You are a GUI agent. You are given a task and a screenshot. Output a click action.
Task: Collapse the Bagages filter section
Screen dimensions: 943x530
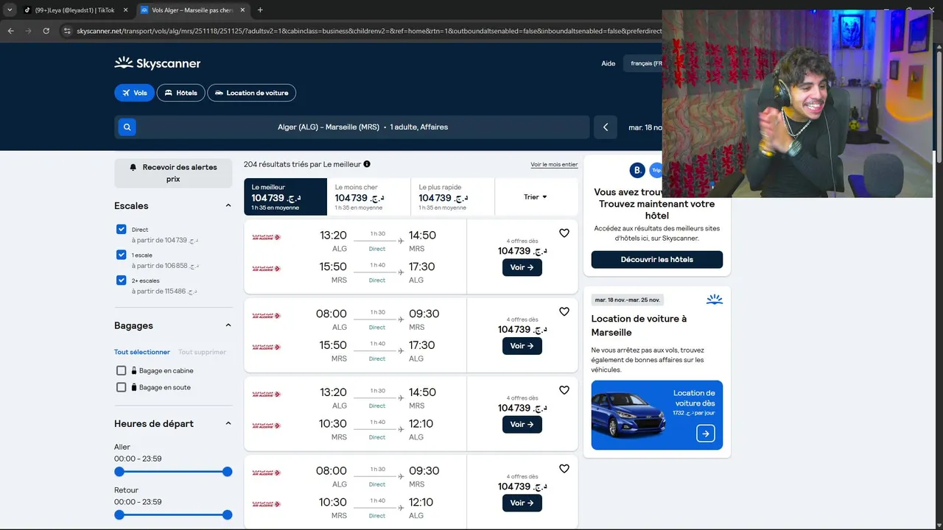[228, 325]
